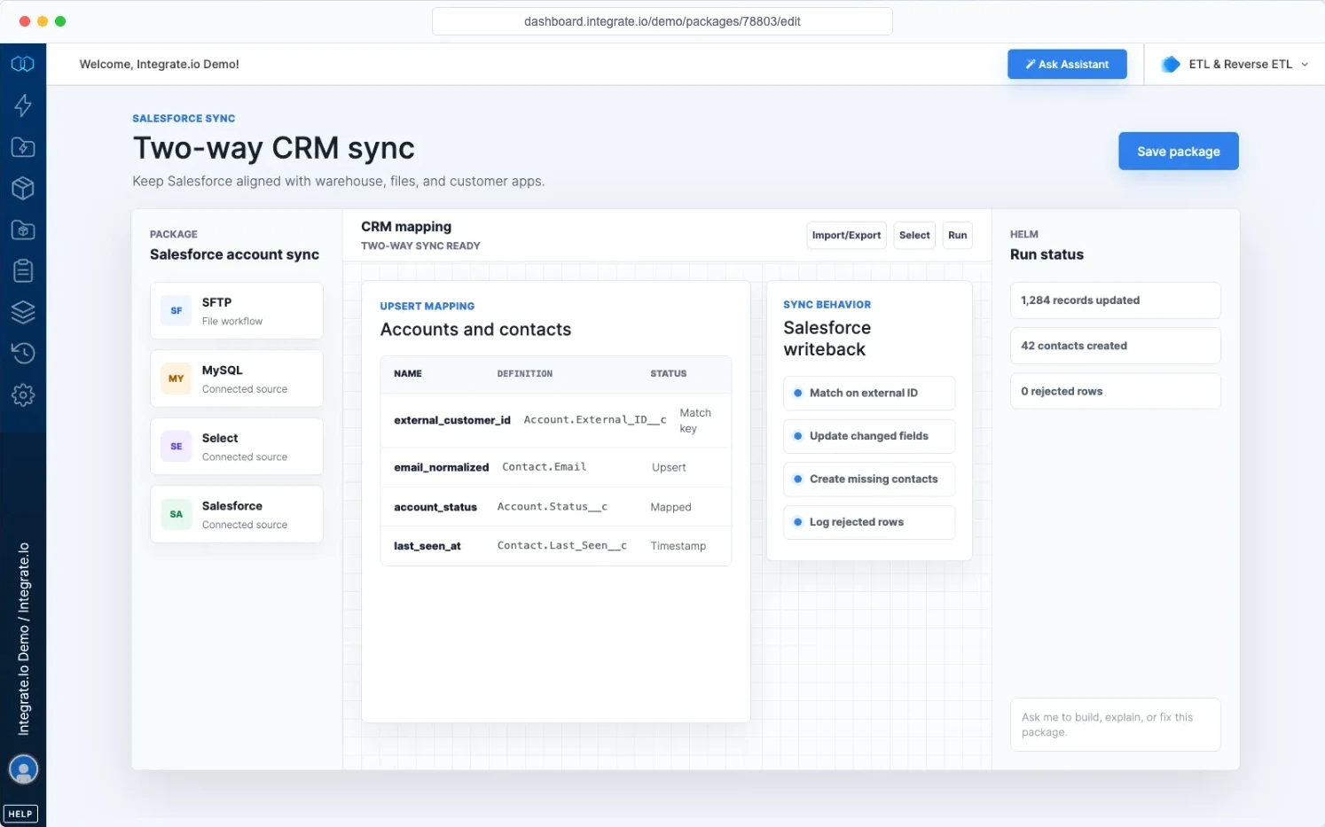Click the Ask Assistant button
The image size is (1325, 827).
point(1067,64)
